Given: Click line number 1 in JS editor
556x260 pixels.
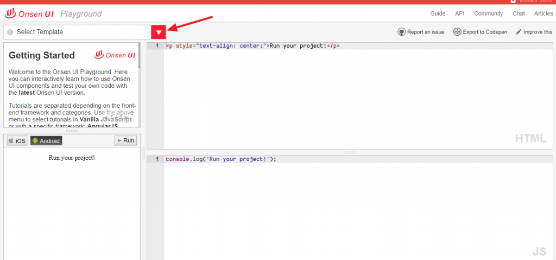Looking at the screenshot, I should [157, 159].
